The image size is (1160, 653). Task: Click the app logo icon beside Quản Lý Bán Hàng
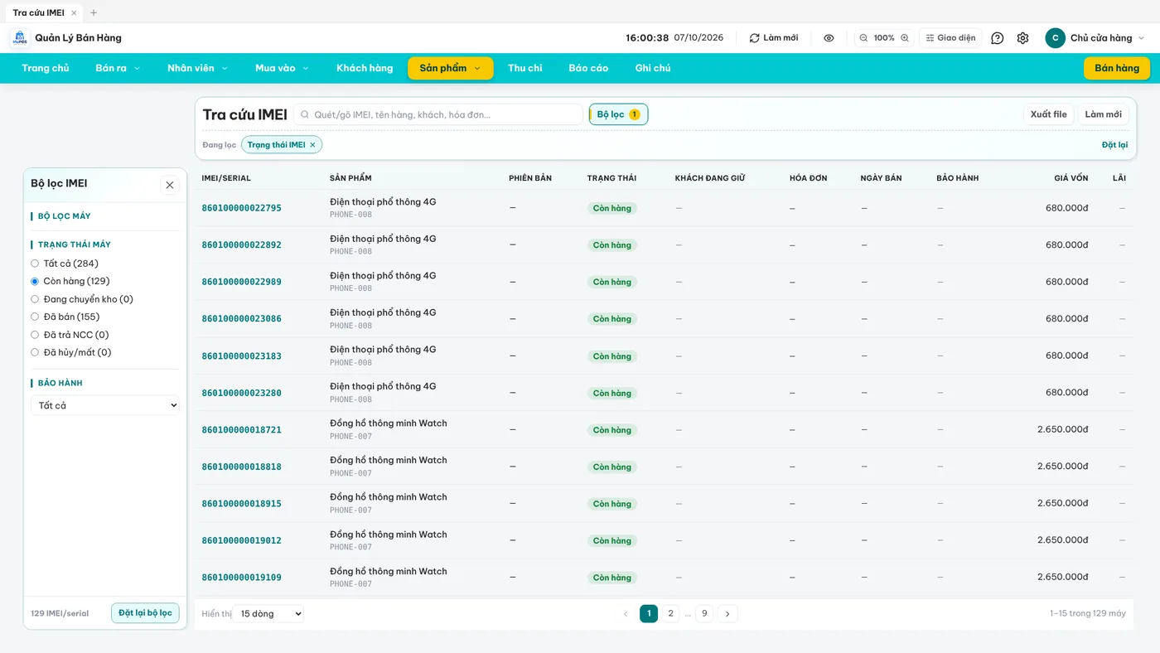tap(20, 38)
